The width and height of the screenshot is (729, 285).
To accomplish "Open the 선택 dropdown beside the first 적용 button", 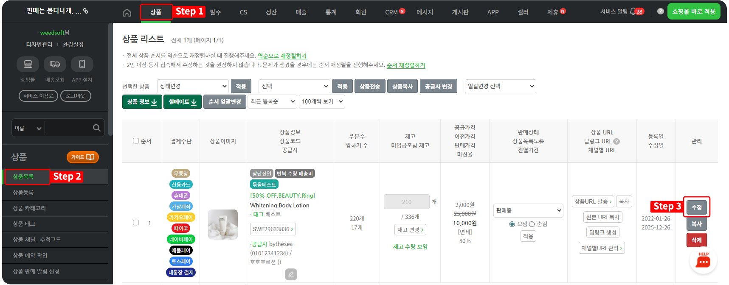I will click(x=294, y=86).
